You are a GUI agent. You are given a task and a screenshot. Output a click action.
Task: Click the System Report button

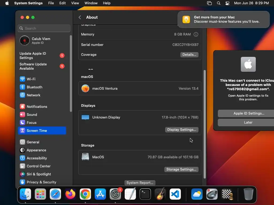pyautogui.click(x=140, y=183)
